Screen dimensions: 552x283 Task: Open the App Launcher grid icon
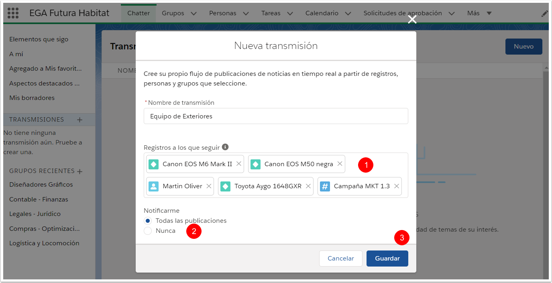click(x=13, y=13)
